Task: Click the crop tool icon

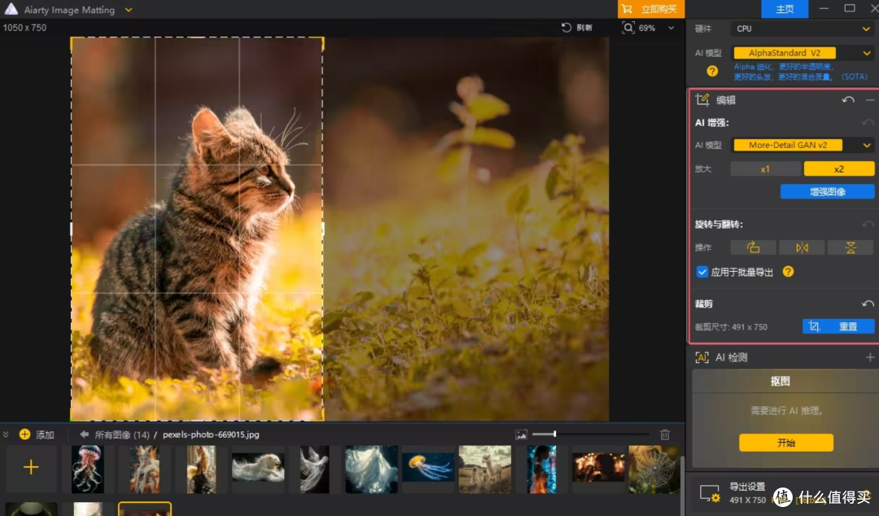Action: (x=814, y=326)
